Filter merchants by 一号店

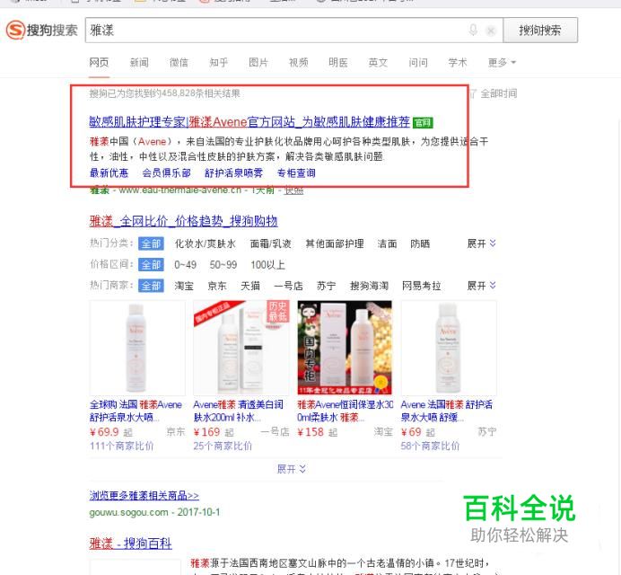click(x=288, y=286)
